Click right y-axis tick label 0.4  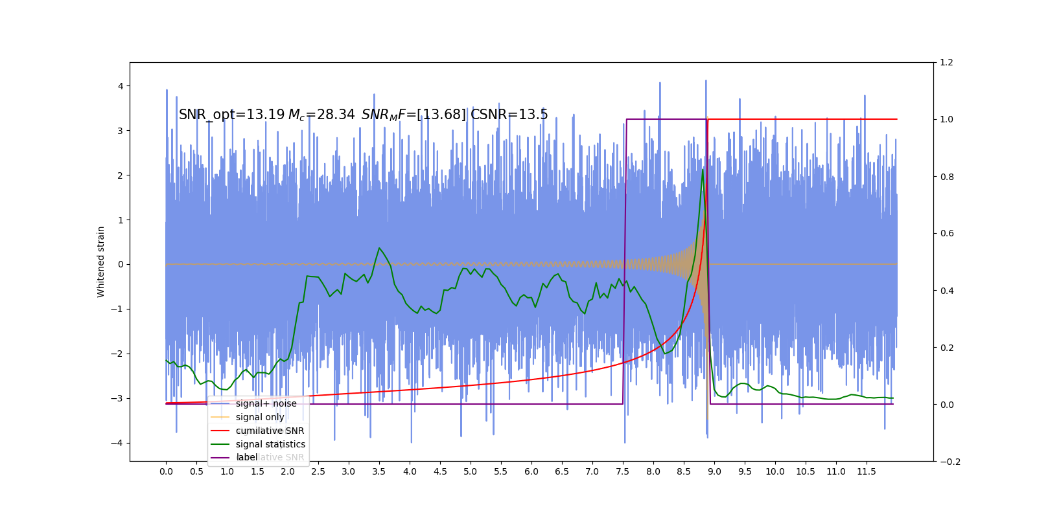coord(947,291)
